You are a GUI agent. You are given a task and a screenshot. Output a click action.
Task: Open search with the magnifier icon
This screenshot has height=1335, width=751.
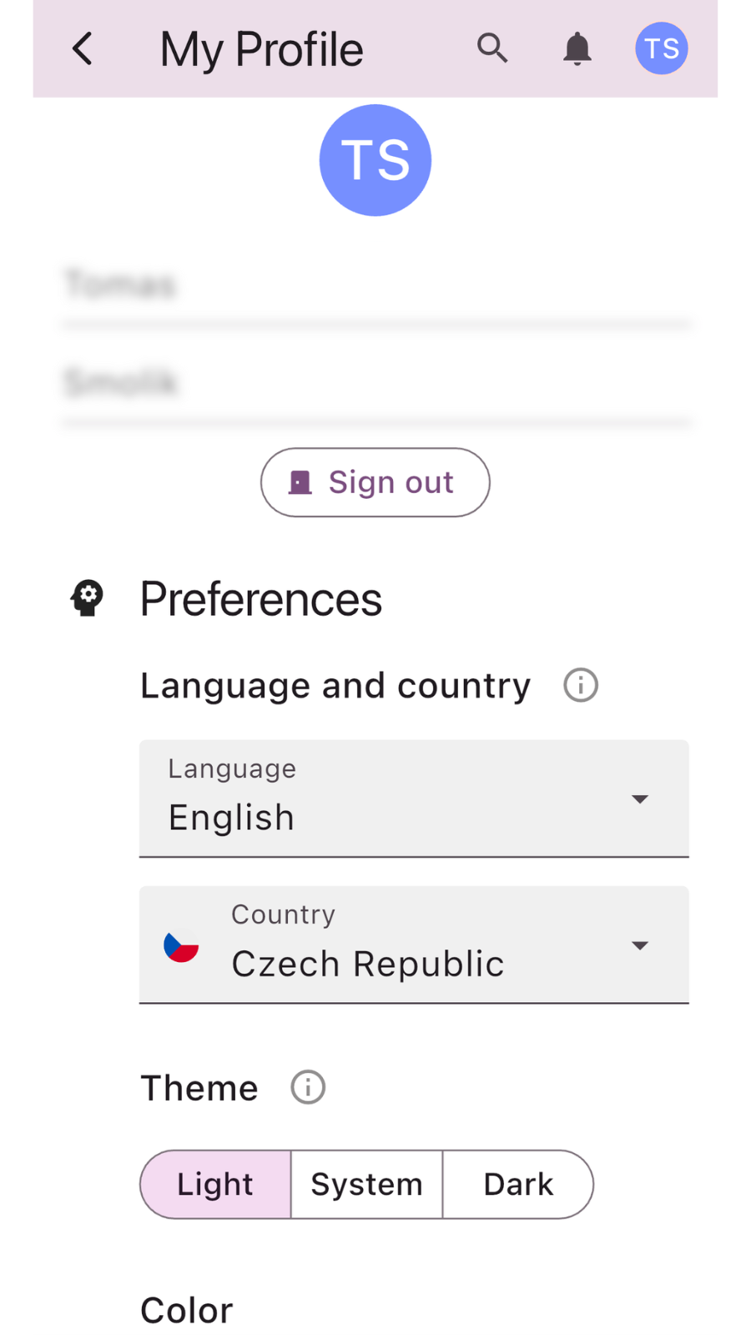(492, 48)
